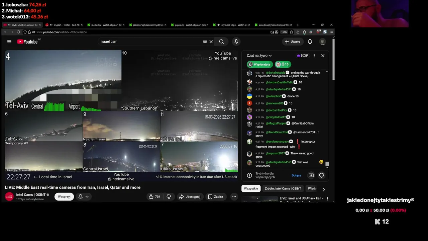Dislike the video with the thumbs-down
The width and height of the screenshot is (428, 241).
(x=169, y=197)
